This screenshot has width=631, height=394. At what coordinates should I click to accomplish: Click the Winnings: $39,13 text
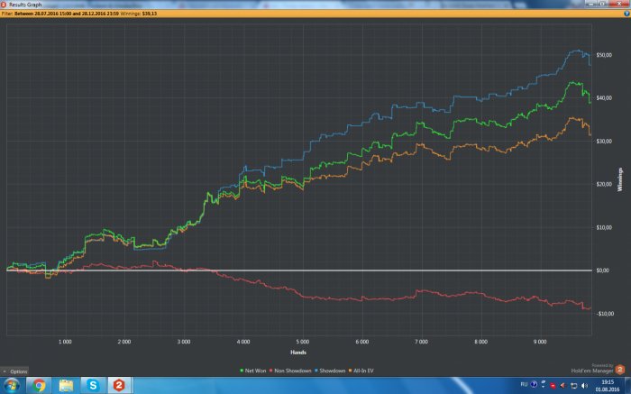coord(139,14)
